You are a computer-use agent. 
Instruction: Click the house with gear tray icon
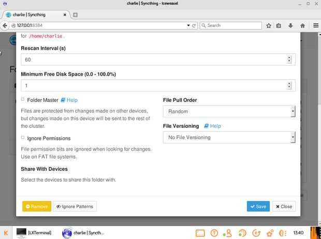point(270,233)
